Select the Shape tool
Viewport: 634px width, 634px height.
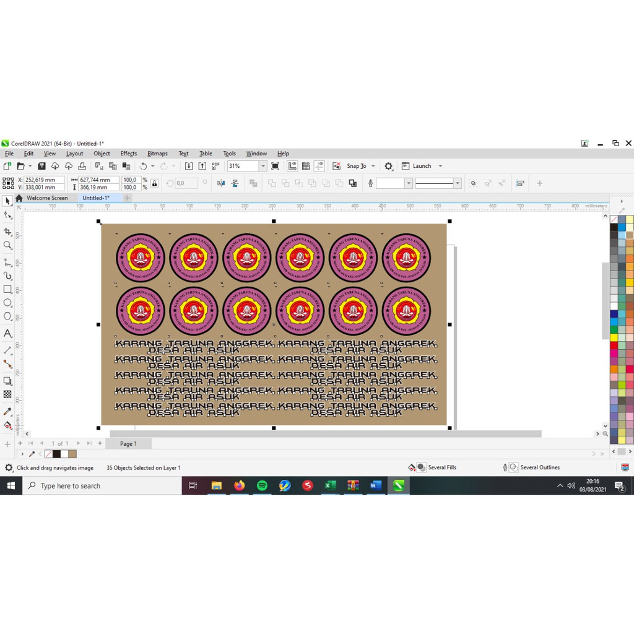pyautogui.click(x=7, y=215)
